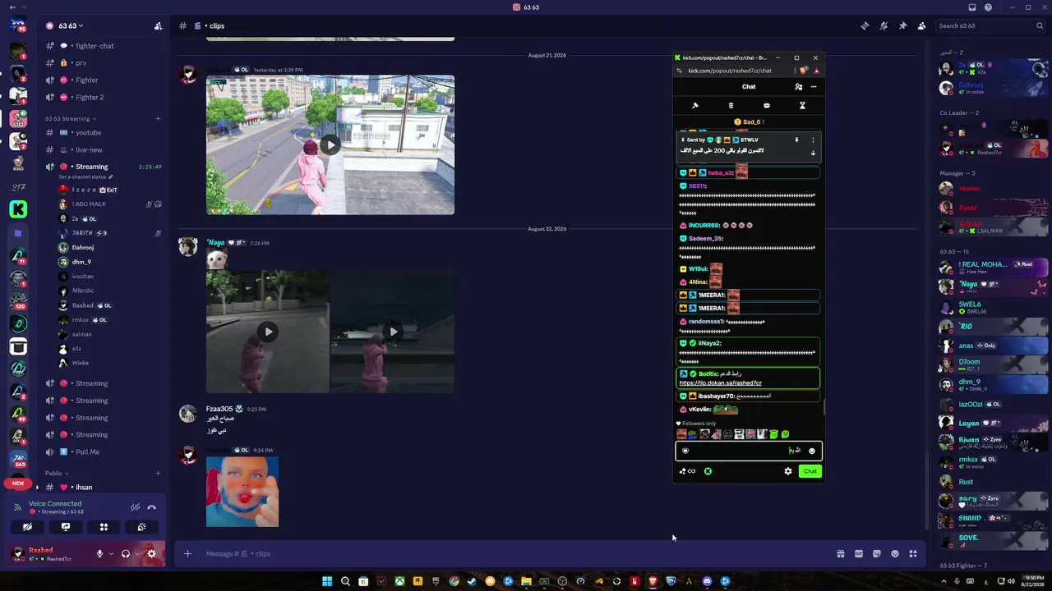Open the fighter-chat channel

(x=104, y=46)
